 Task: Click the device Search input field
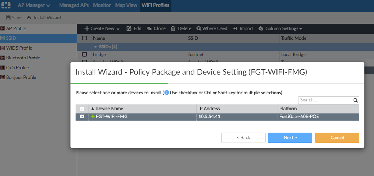point(325,100)
